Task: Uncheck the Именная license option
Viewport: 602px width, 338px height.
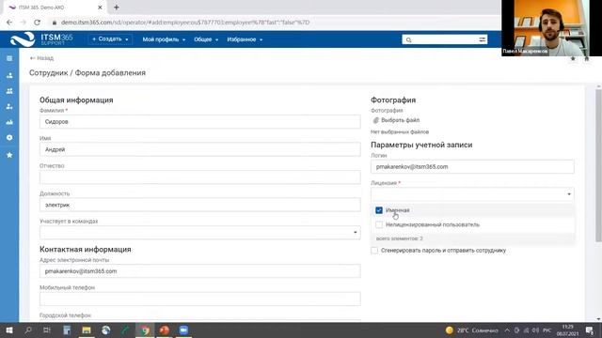Action: point(379,210)
